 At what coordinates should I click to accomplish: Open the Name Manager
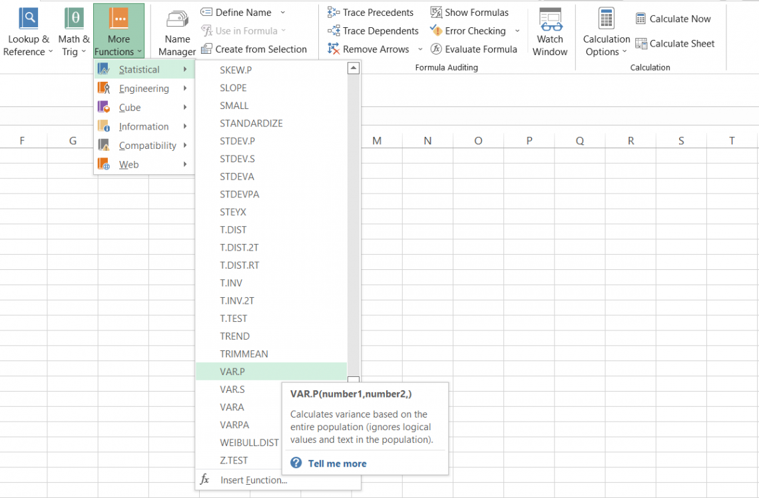(x=176, y=31)
